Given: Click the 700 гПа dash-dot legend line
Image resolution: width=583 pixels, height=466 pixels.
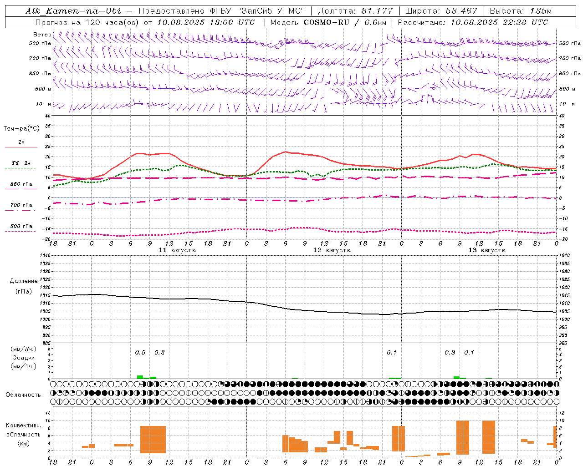Looking at the screenshot, I should [20, 210].
